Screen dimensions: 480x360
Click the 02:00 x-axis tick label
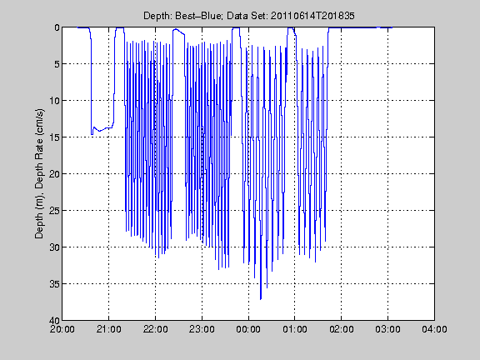pyautogui.click(x=342, y=329)
